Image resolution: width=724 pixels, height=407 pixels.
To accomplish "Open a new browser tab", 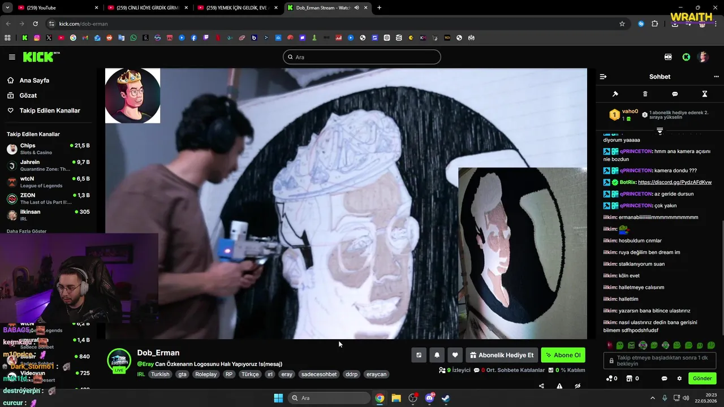I will (379, 8).
